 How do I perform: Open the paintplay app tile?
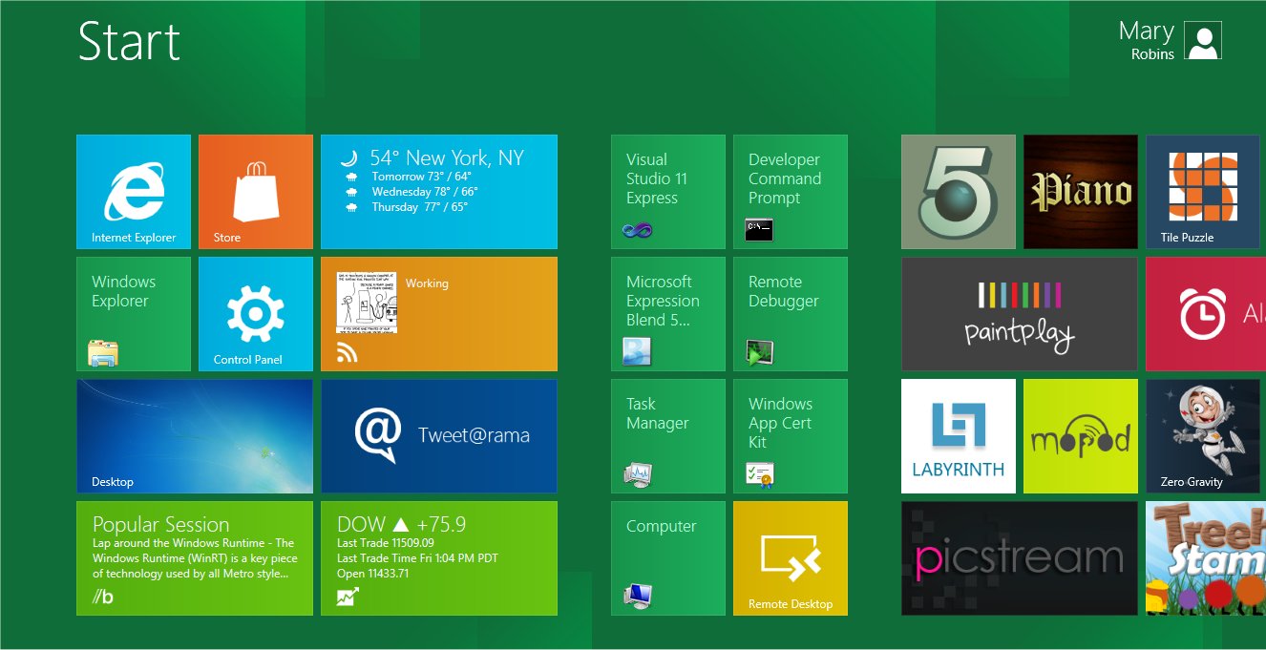click(x=1020, y=314)
